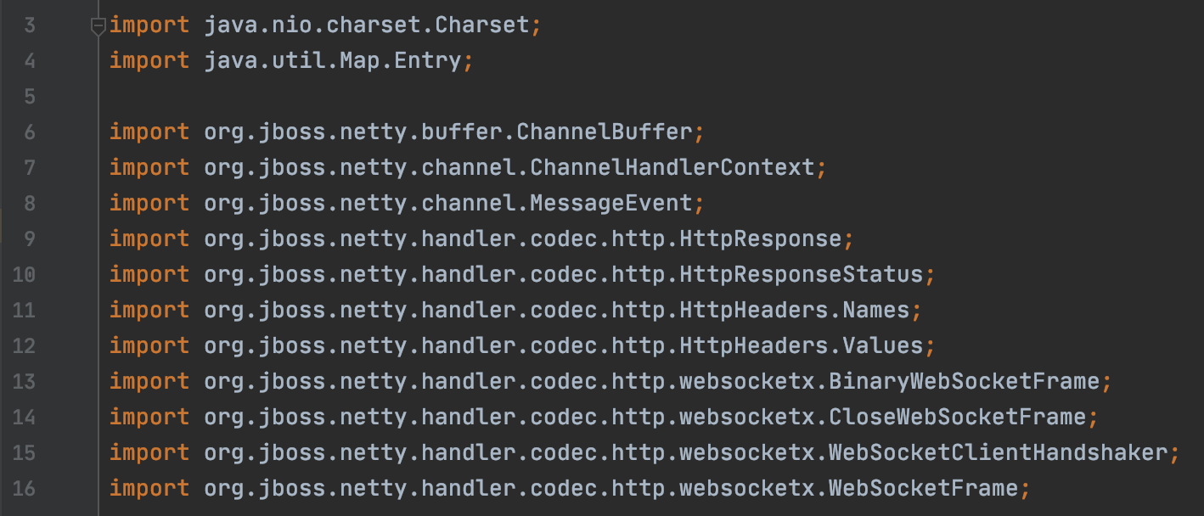The height and width of the screenshot is (516, 1204).
Task: Collapse the imports fold marker at line 3
Action: [x=98, y=26]
